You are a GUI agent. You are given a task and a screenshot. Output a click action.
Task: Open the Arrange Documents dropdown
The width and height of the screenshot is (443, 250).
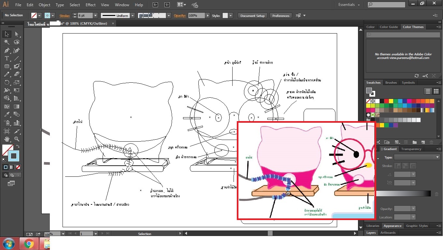(182, 5)
